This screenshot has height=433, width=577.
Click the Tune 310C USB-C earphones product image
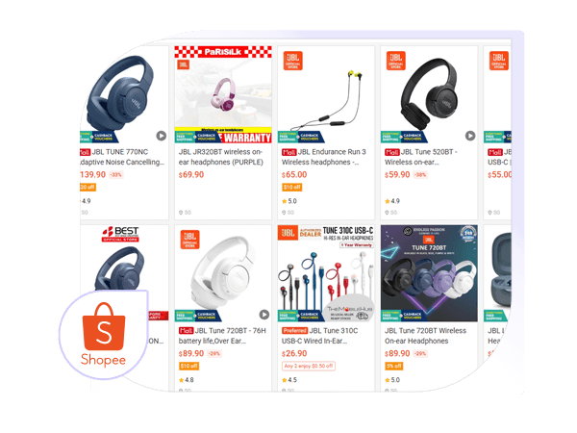(x=326, y=273)
